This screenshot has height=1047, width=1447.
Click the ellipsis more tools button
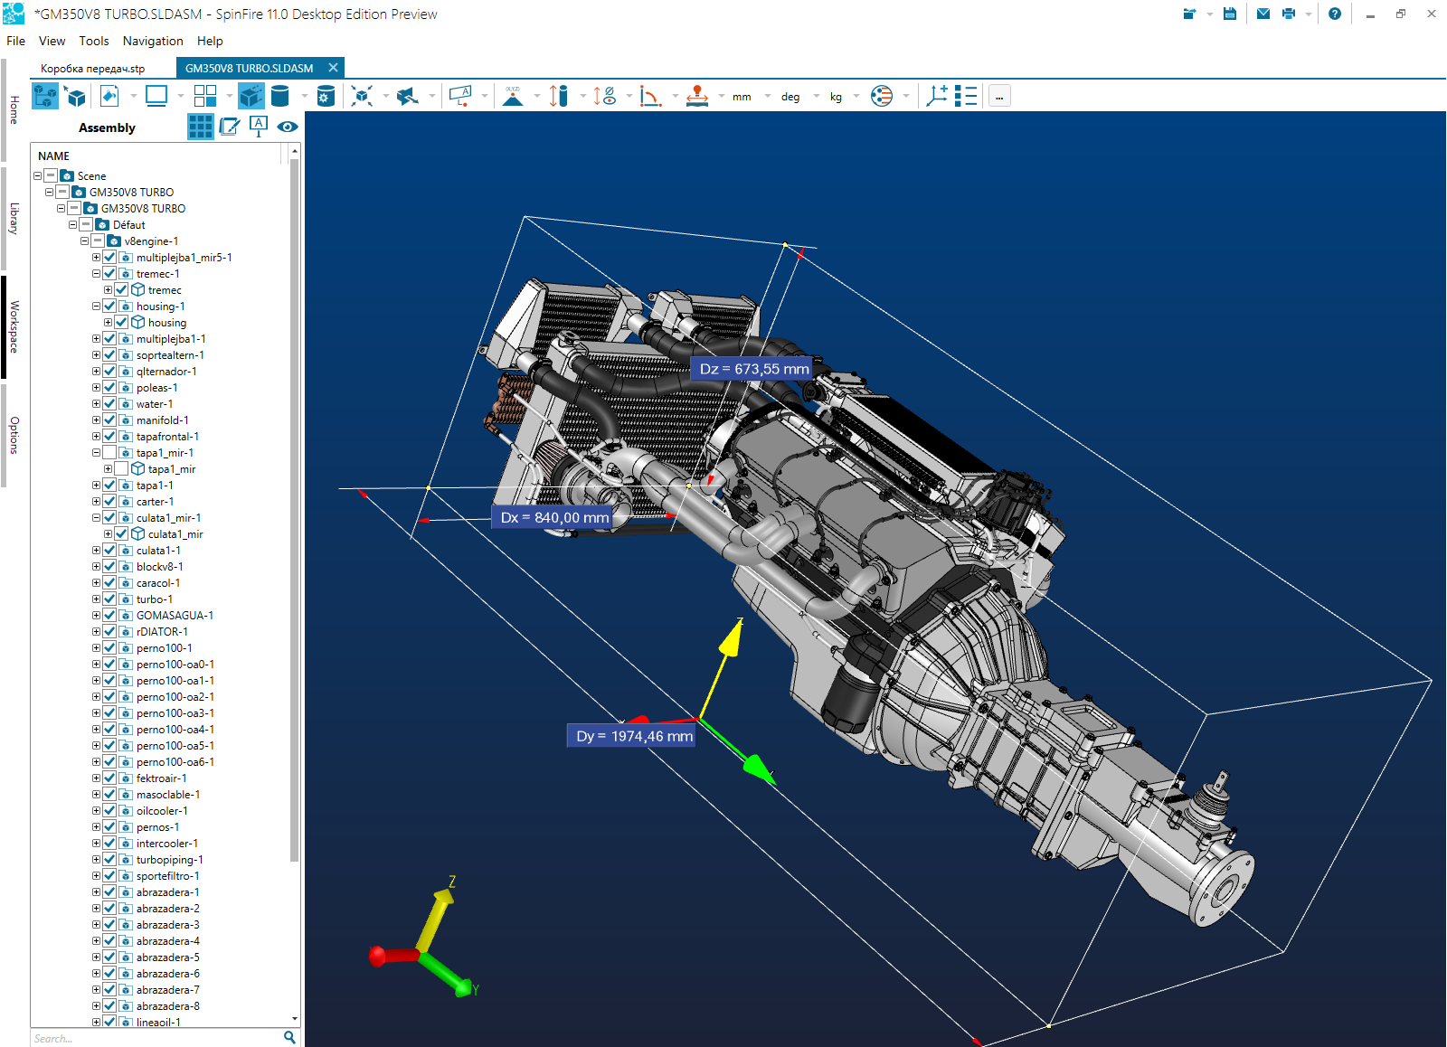point(999,96)
